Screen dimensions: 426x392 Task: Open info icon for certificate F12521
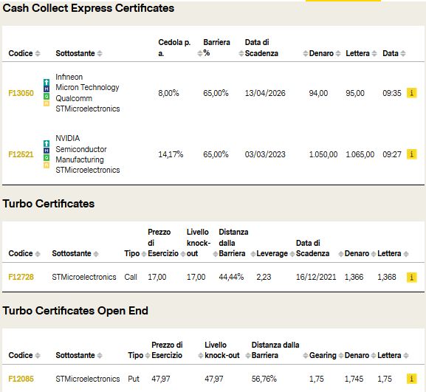pyautogui.click(x=411, y=154)
